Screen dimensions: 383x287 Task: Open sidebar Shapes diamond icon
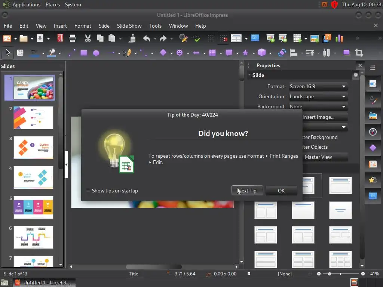[373, 148]
